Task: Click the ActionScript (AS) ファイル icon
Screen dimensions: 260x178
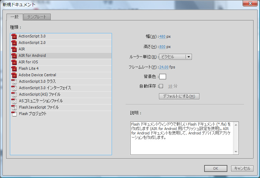Action: pyautogui.click(x=14, y=94)
